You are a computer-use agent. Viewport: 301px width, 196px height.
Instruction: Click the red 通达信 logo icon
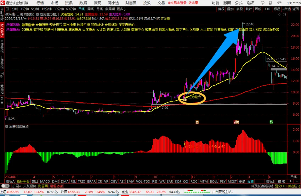pos(3,3)
